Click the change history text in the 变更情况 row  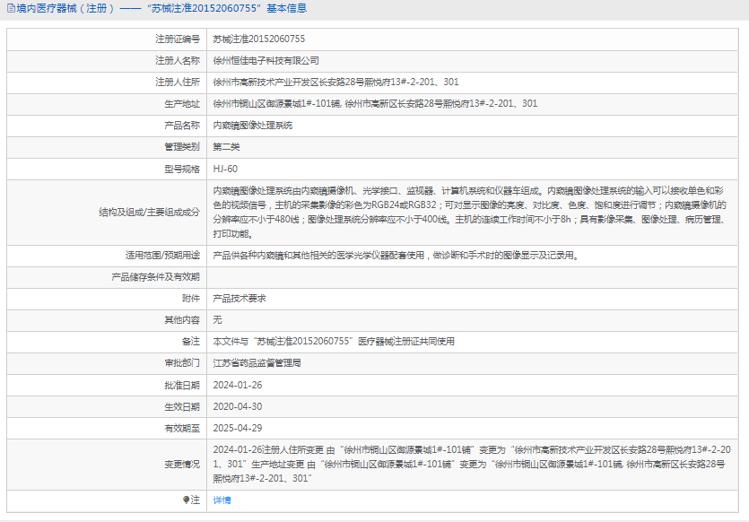472,465
